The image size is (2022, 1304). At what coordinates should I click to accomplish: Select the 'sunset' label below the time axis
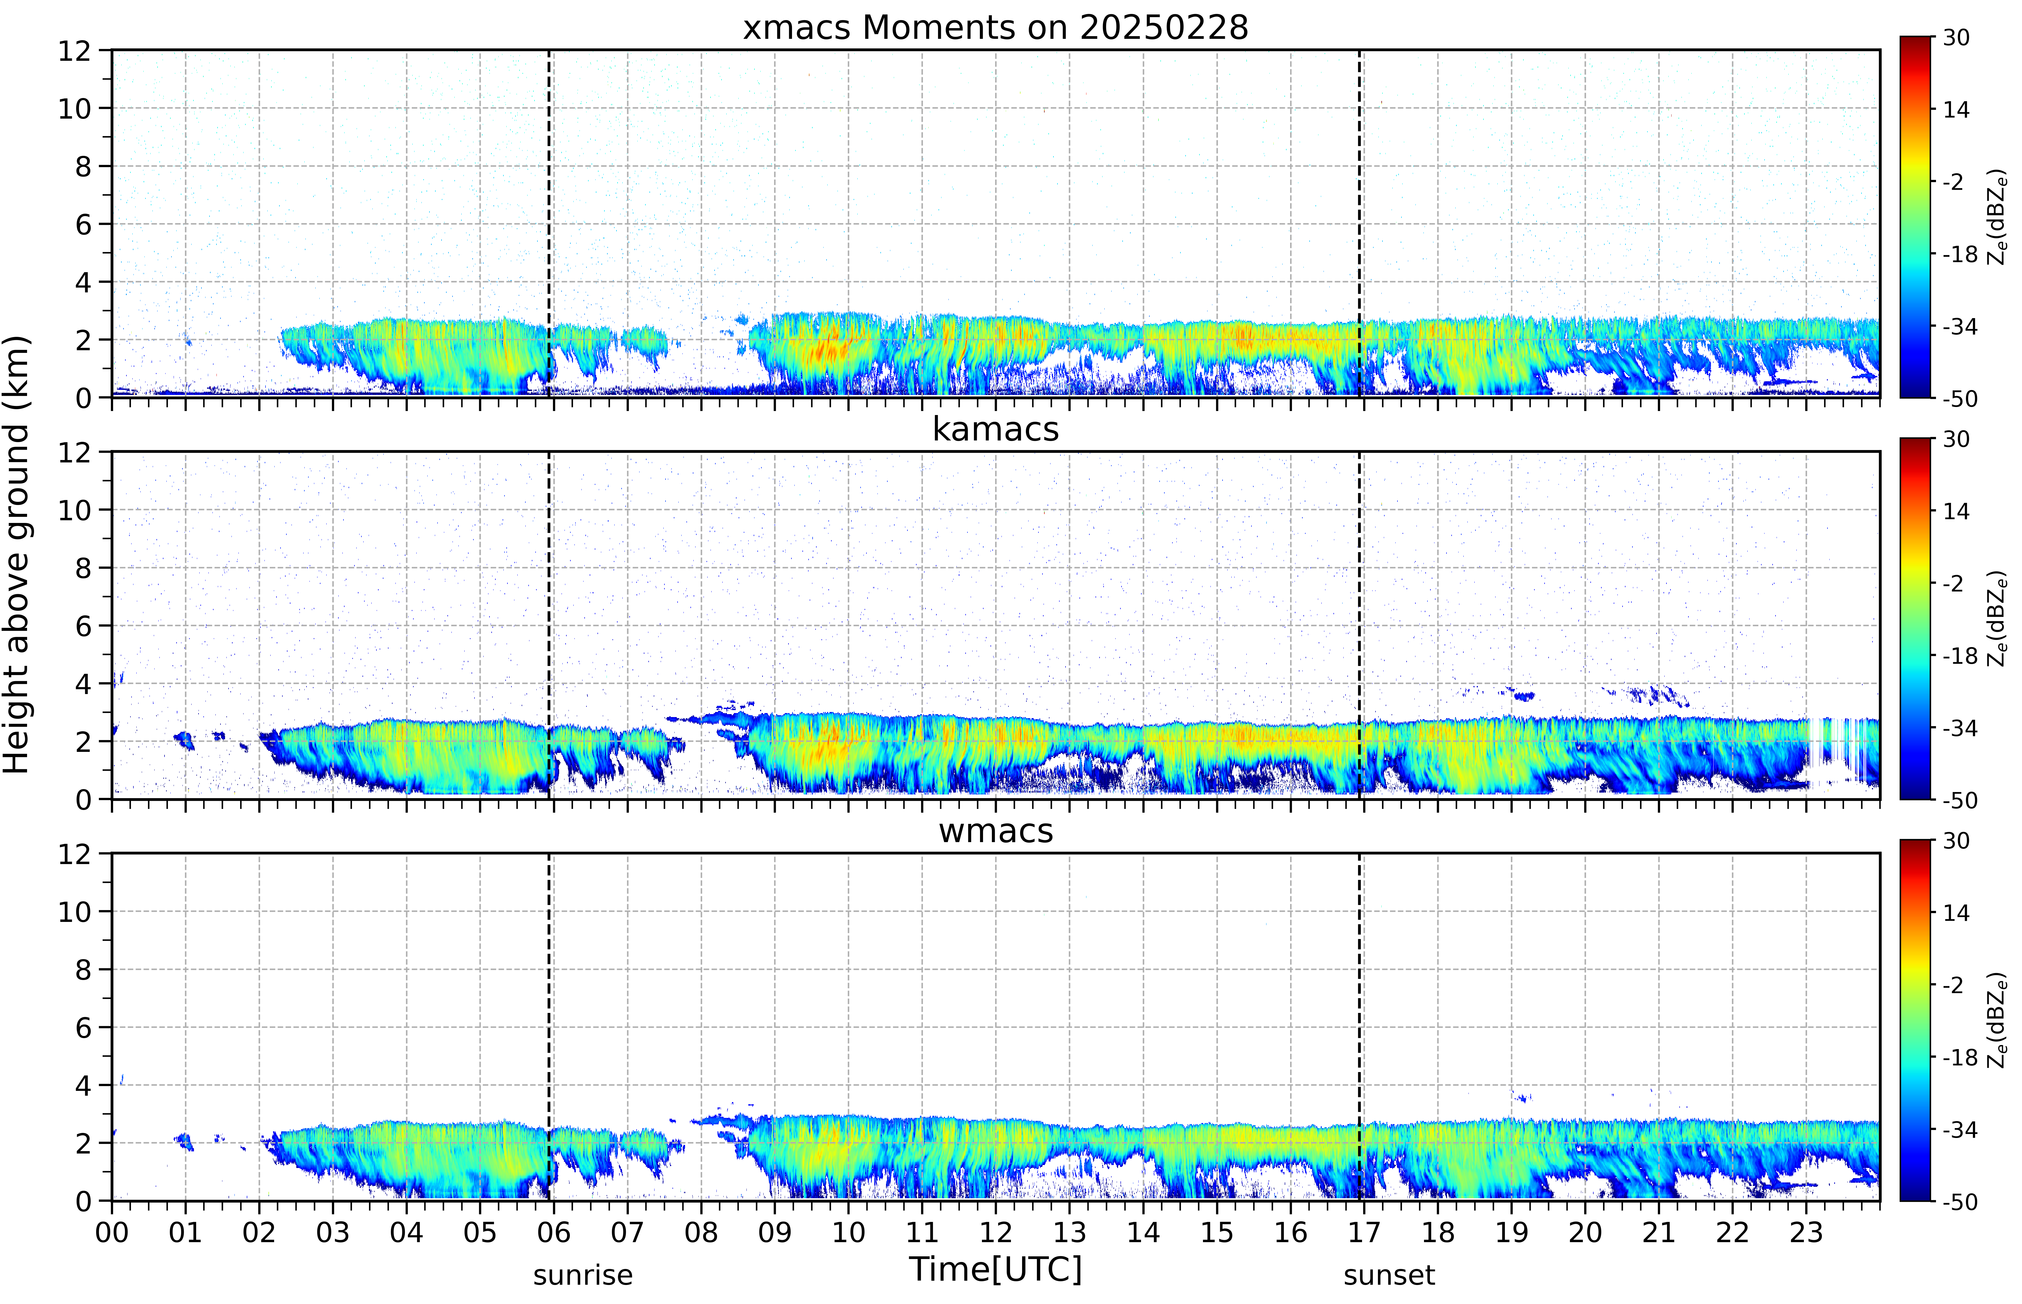[x=1389, y=1275]
